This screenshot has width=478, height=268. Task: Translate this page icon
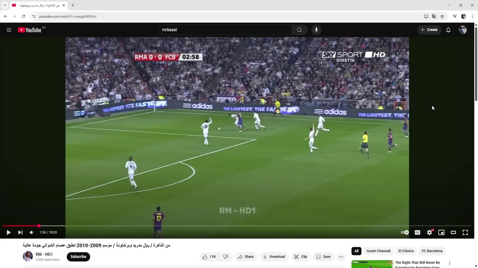pos(434,16)
